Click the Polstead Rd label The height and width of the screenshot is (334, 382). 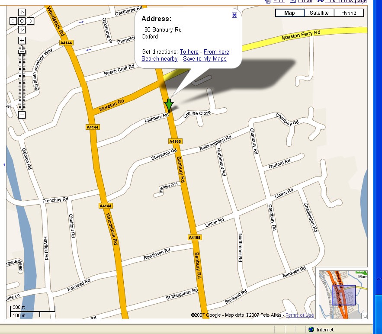click(x=79, y=285)
